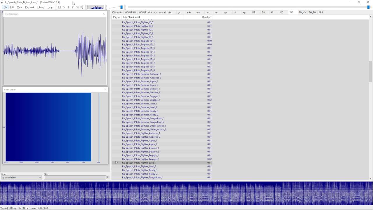Click the seek bar handle at top right
This screenshot has height=210, width=373.
pyautogui.click(x=368, y=7)
